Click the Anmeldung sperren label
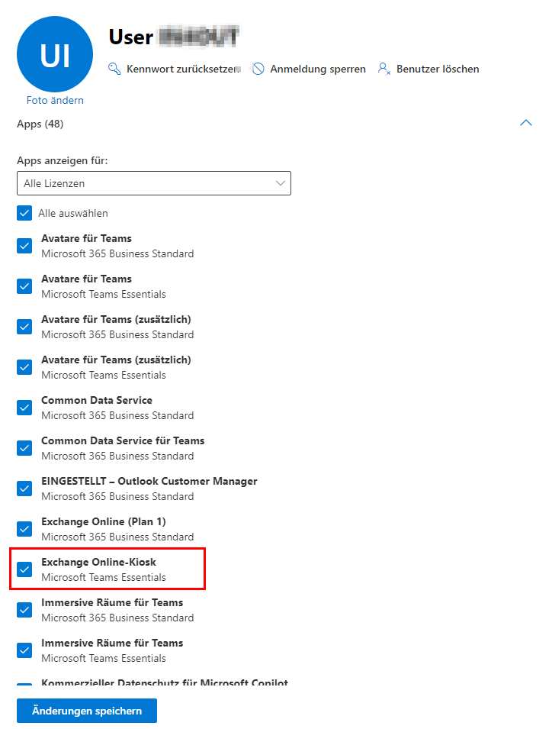This screenshot has height=729, width=552. [318, 69]
